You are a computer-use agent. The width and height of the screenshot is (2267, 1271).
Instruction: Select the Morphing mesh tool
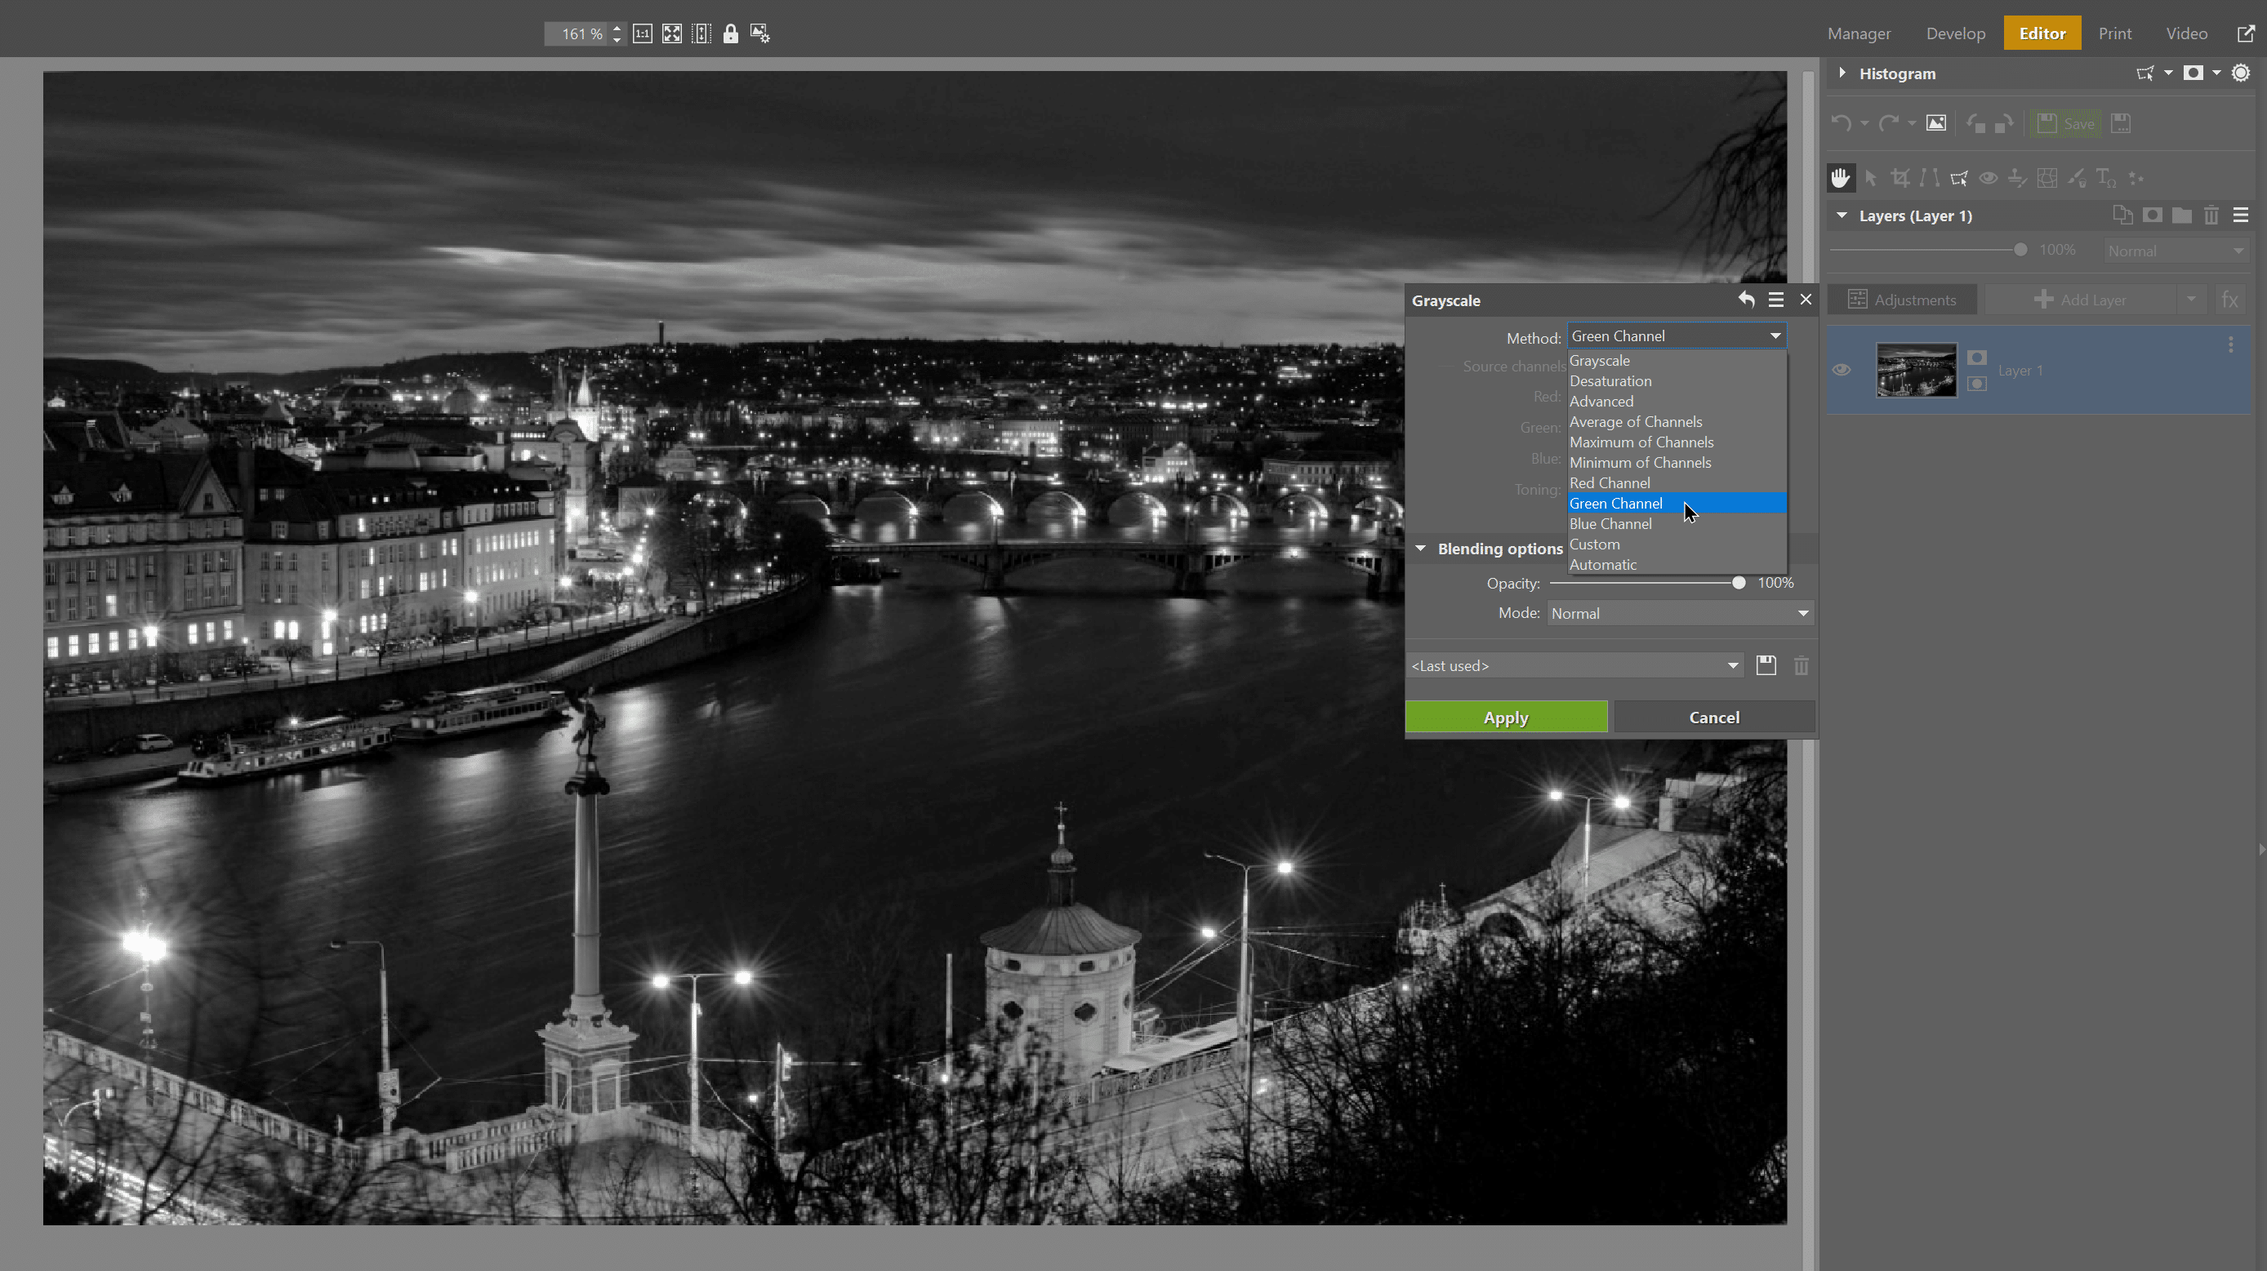2047,178
